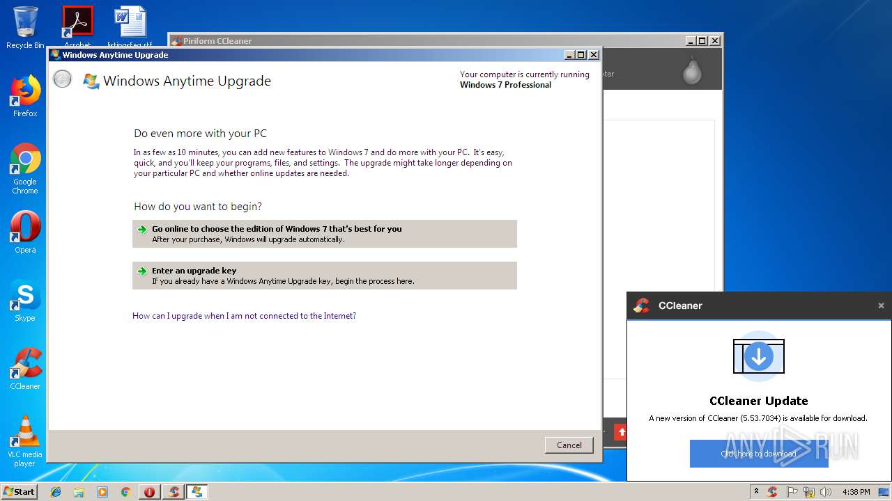The width and height of the screenshot is (892, 501).
Task: Go online to choose a Windows 7 edition
Action: click(x=325, y=234)
